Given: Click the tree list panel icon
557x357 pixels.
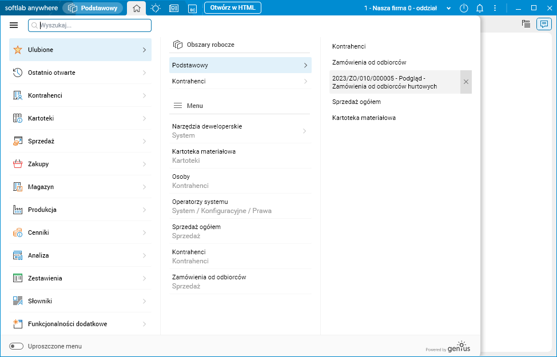Looking at the screenshot, I should (526, 24).
